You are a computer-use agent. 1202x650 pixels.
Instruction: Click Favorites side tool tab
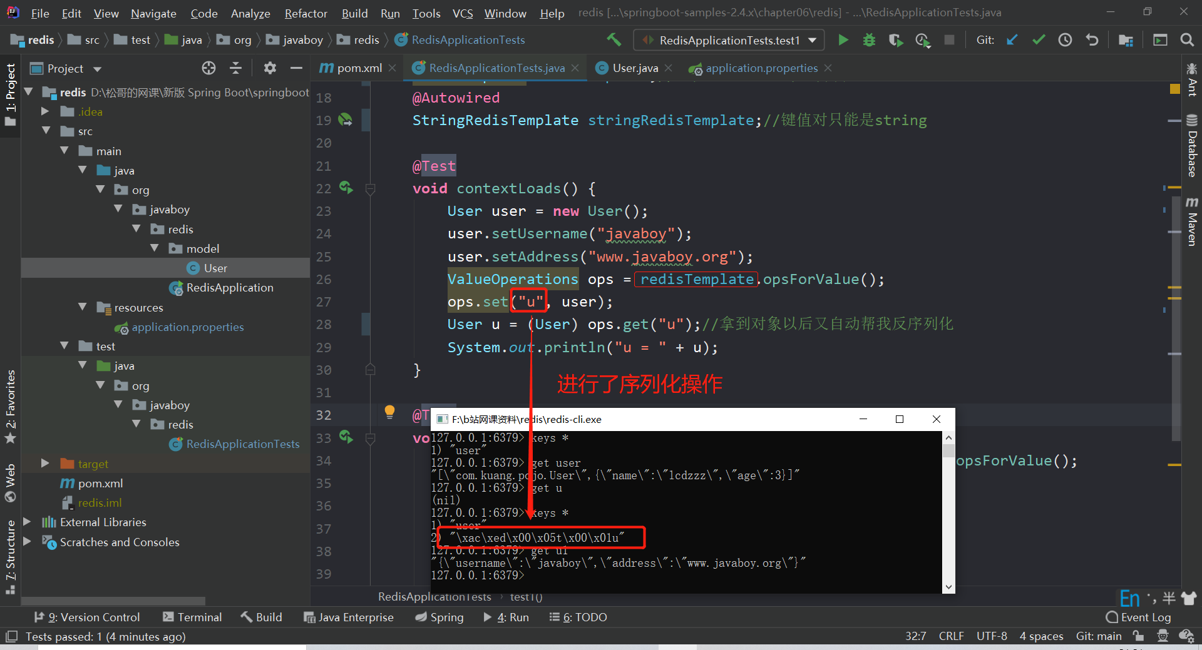click(10, 407)
